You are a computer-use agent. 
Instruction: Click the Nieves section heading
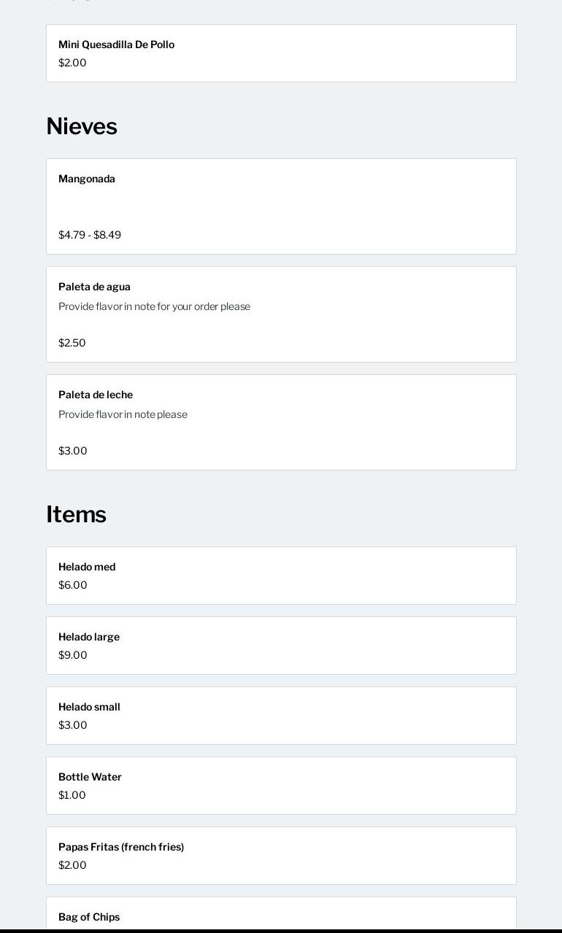click(x=82, y=126)
